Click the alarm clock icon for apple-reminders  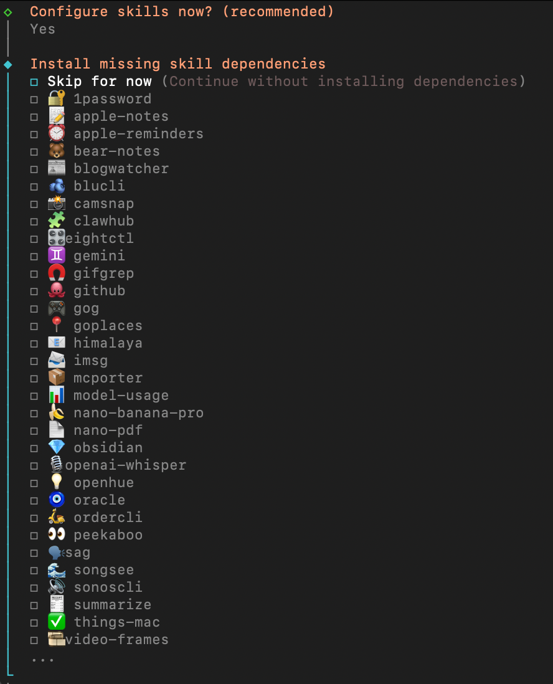point(56,134)
